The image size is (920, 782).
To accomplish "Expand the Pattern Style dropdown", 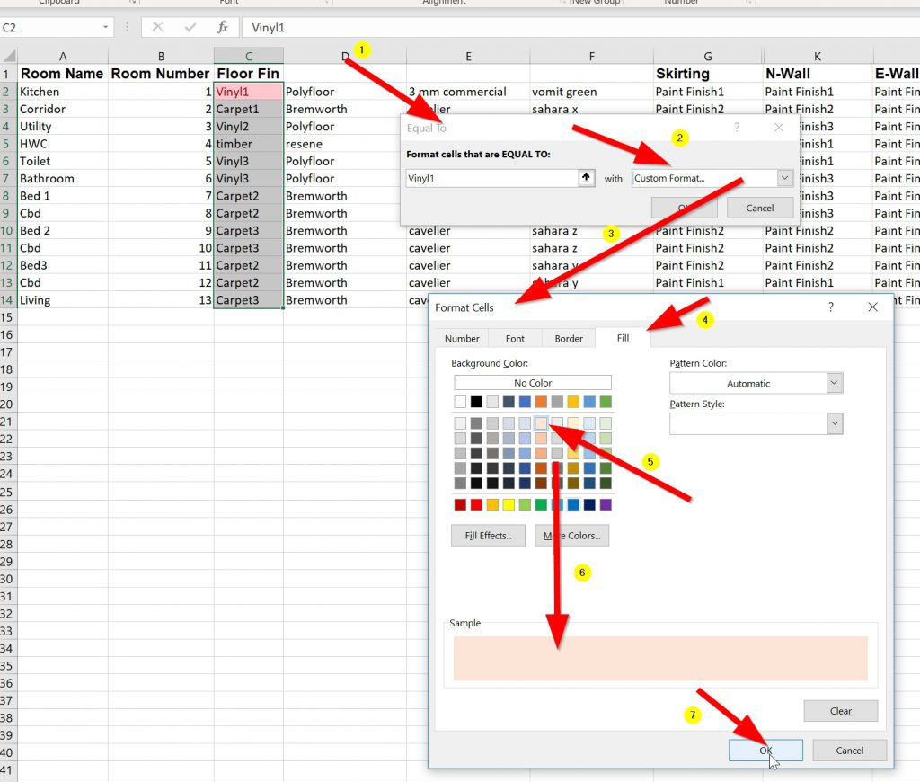I will click(834, 423).
